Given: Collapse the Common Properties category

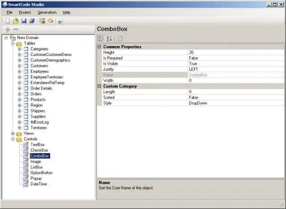Looking at the screenshot, I should click(x=99, y=47).
